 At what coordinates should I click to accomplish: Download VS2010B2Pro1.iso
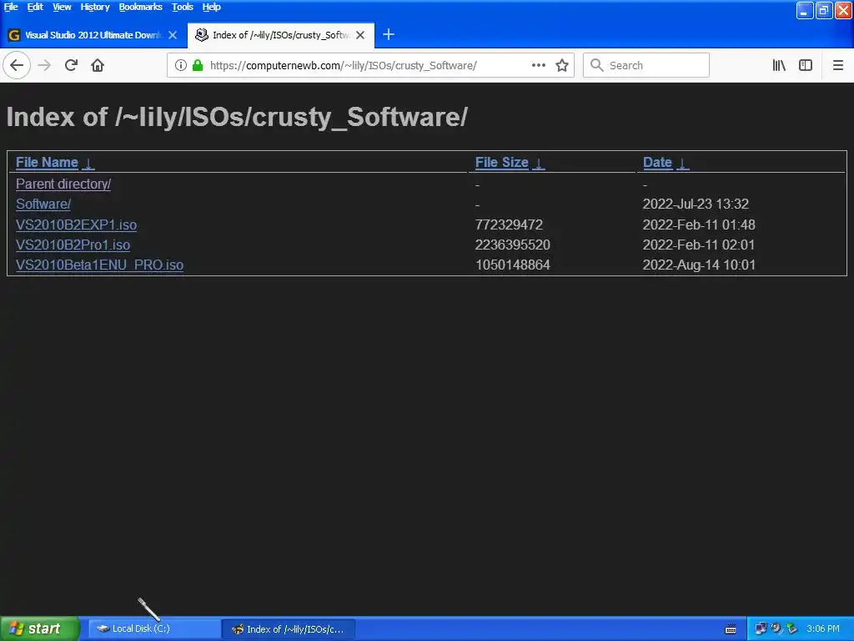[73, 245]
